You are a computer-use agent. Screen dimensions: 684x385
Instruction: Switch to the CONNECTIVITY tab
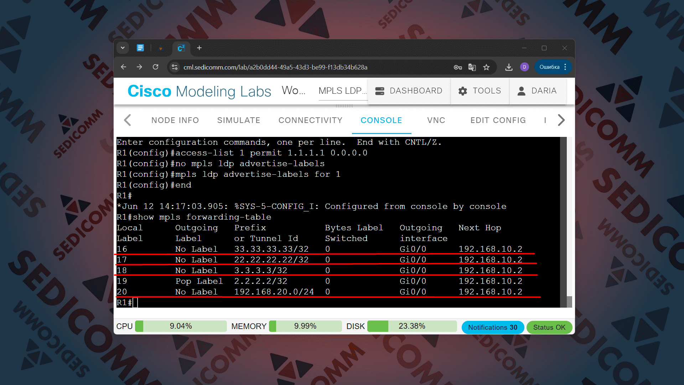311,120
